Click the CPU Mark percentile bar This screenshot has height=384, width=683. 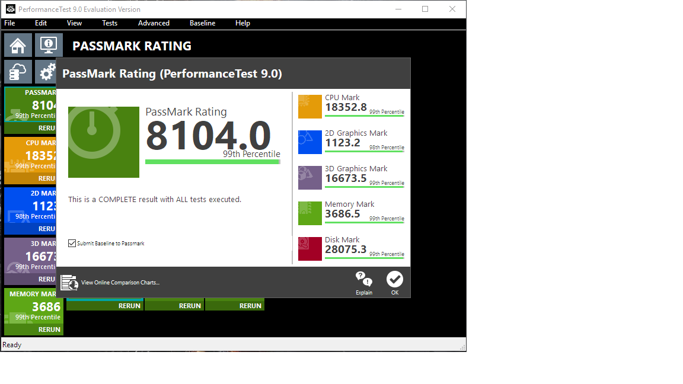click(365, 116)
